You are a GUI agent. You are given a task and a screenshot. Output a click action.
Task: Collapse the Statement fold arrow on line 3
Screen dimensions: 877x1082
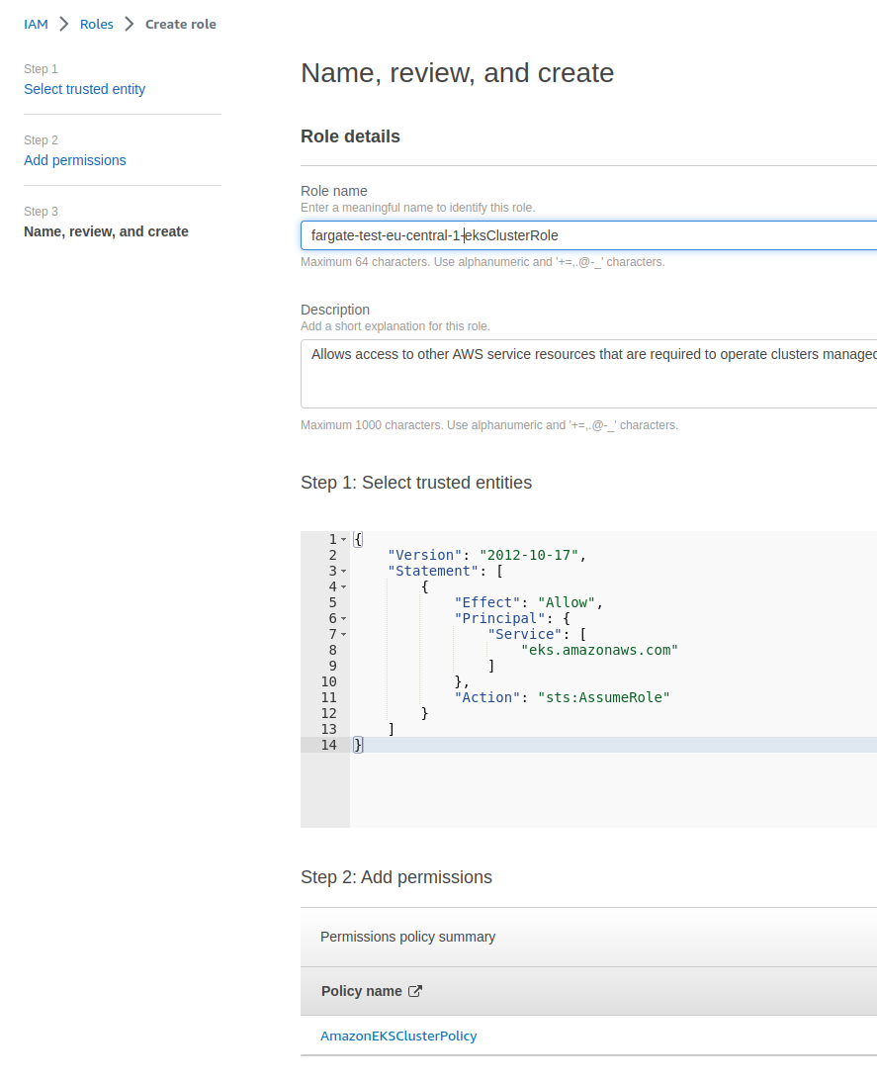click(x=344, y=572)
